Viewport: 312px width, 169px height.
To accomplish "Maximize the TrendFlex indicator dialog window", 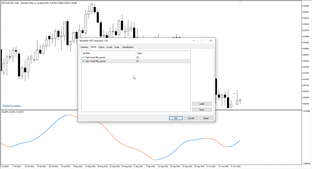I will 202,41.
